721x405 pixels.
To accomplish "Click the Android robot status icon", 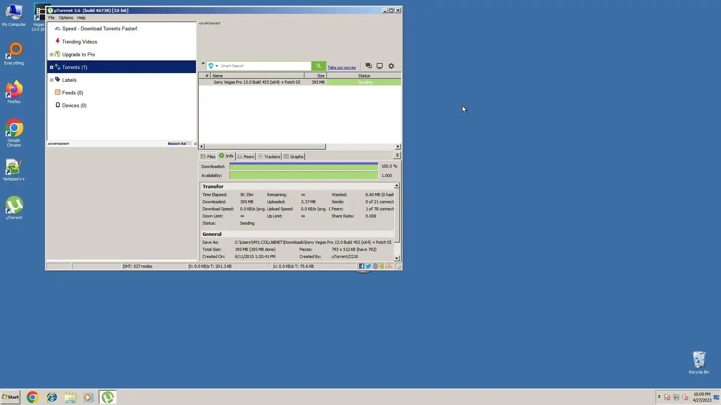I will point(382,266).
